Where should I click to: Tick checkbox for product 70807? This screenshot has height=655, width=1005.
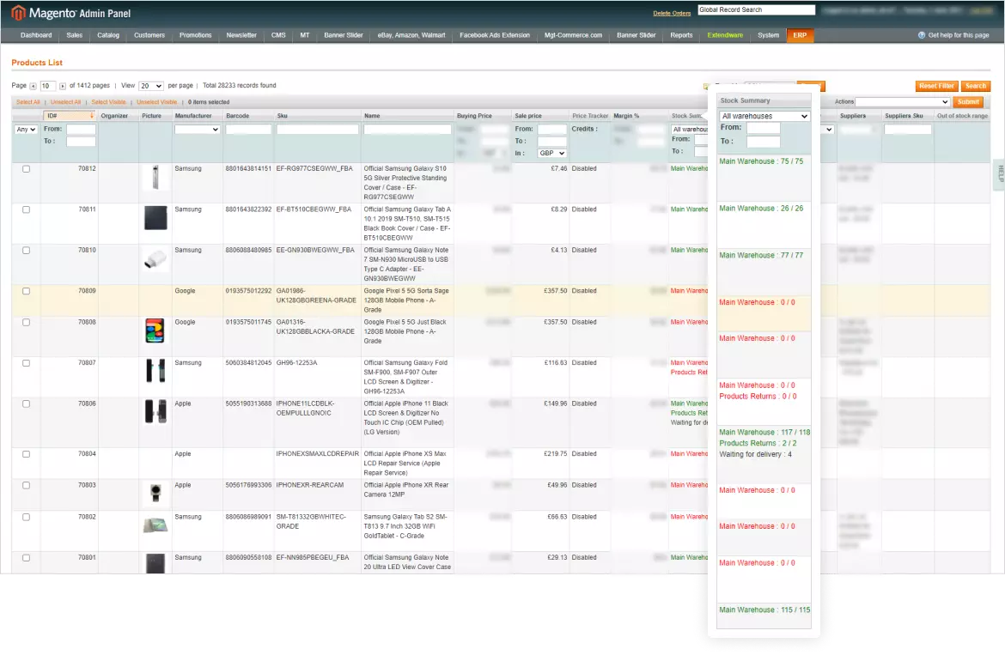27,363
